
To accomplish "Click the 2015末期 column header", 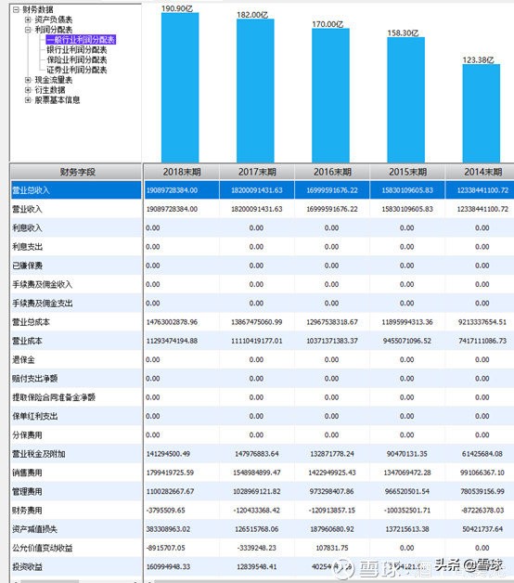I will point(407,172).
